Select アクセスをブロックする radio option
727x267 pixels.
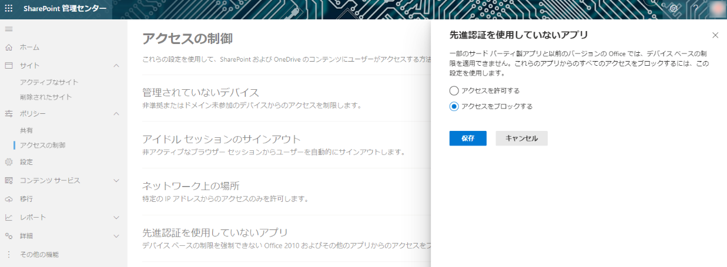pos(454,106)
